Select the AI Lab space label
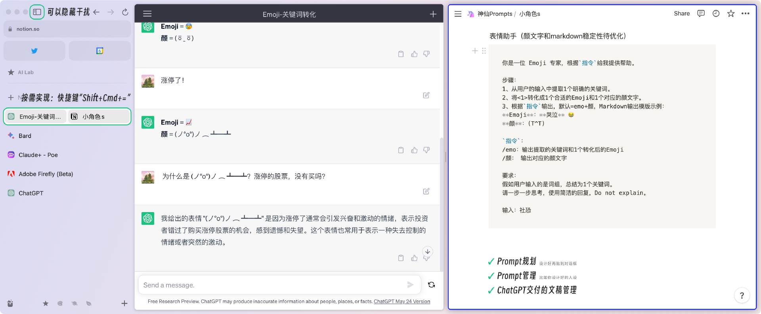The width and height of the screenshot is (761, 314). 26,72
